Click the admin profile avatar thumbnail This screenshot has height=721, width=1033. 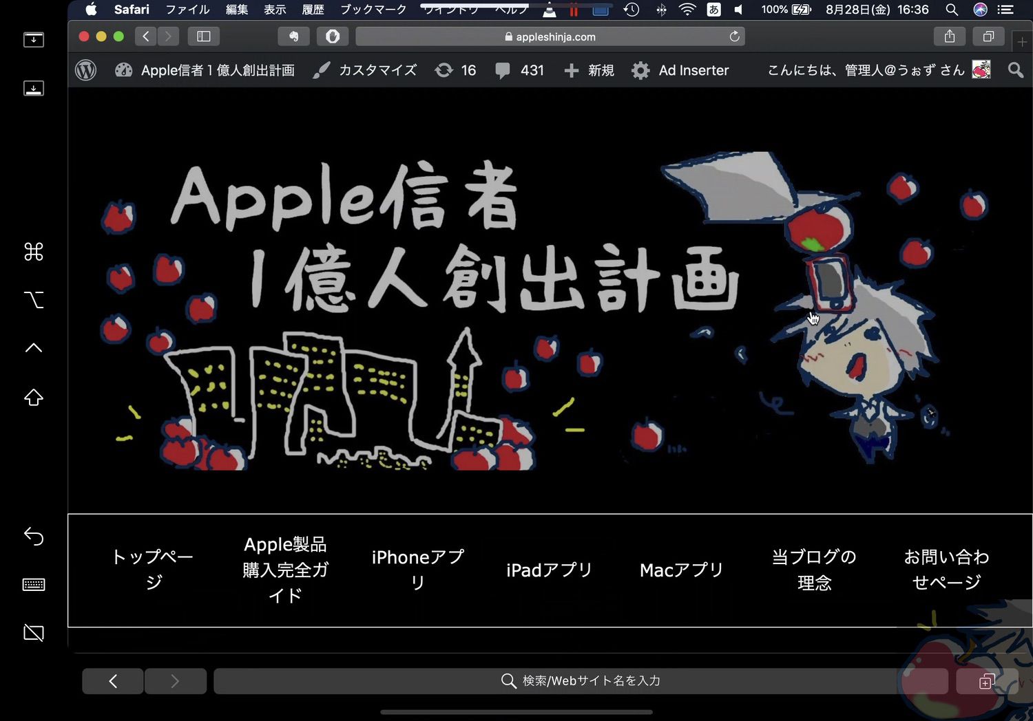(981, 69)
